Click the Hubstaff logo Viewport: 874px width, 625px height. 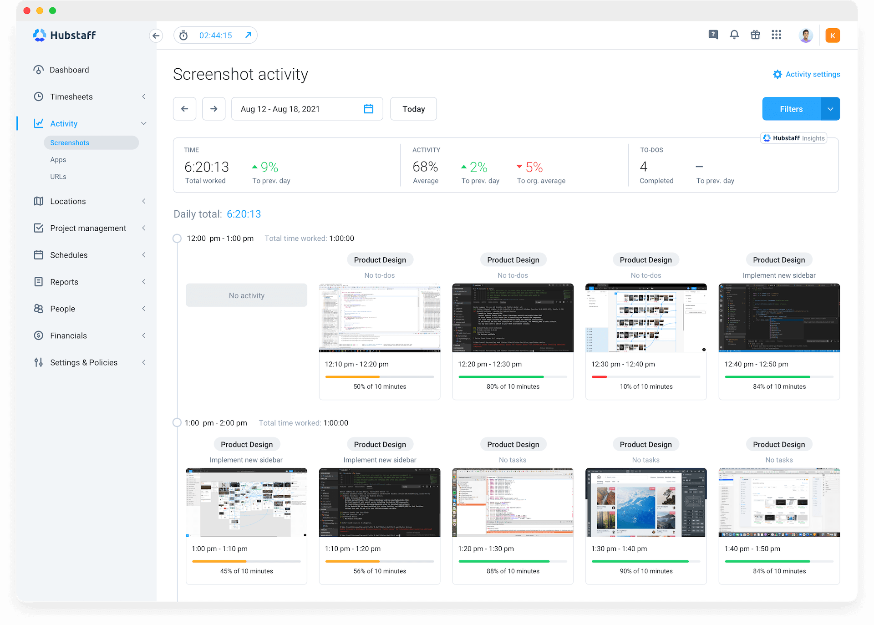point(64,35)
